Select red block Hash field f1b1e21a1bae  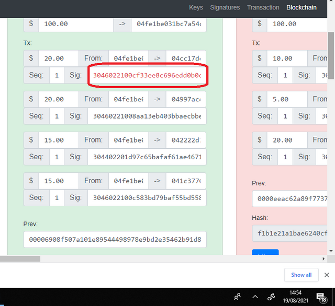(x=289, y=233)
